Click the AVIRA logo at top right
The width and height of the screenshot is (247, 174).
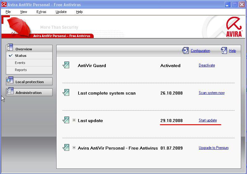[x=234, y=27]
